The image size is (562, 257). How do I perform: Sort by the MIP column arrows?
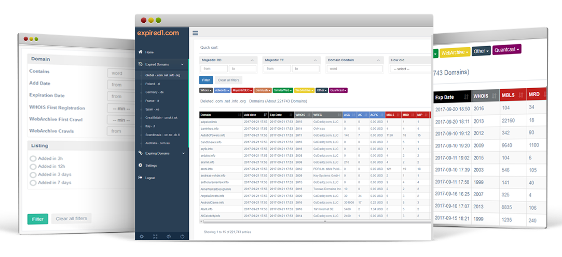point(426,115)
